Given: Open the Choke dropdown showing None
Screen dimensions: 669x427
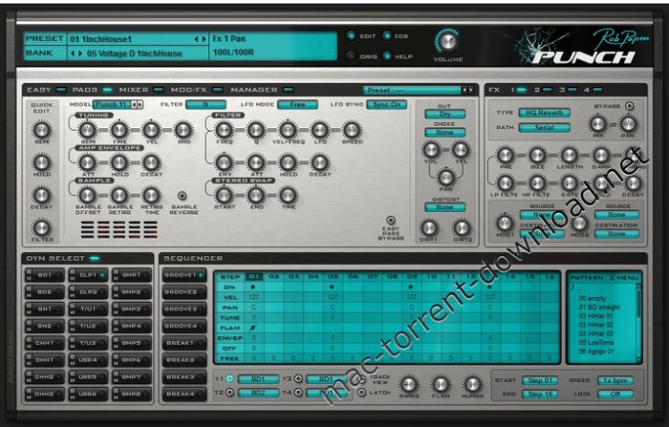Looking at the screenshot, I should [445, 132].
